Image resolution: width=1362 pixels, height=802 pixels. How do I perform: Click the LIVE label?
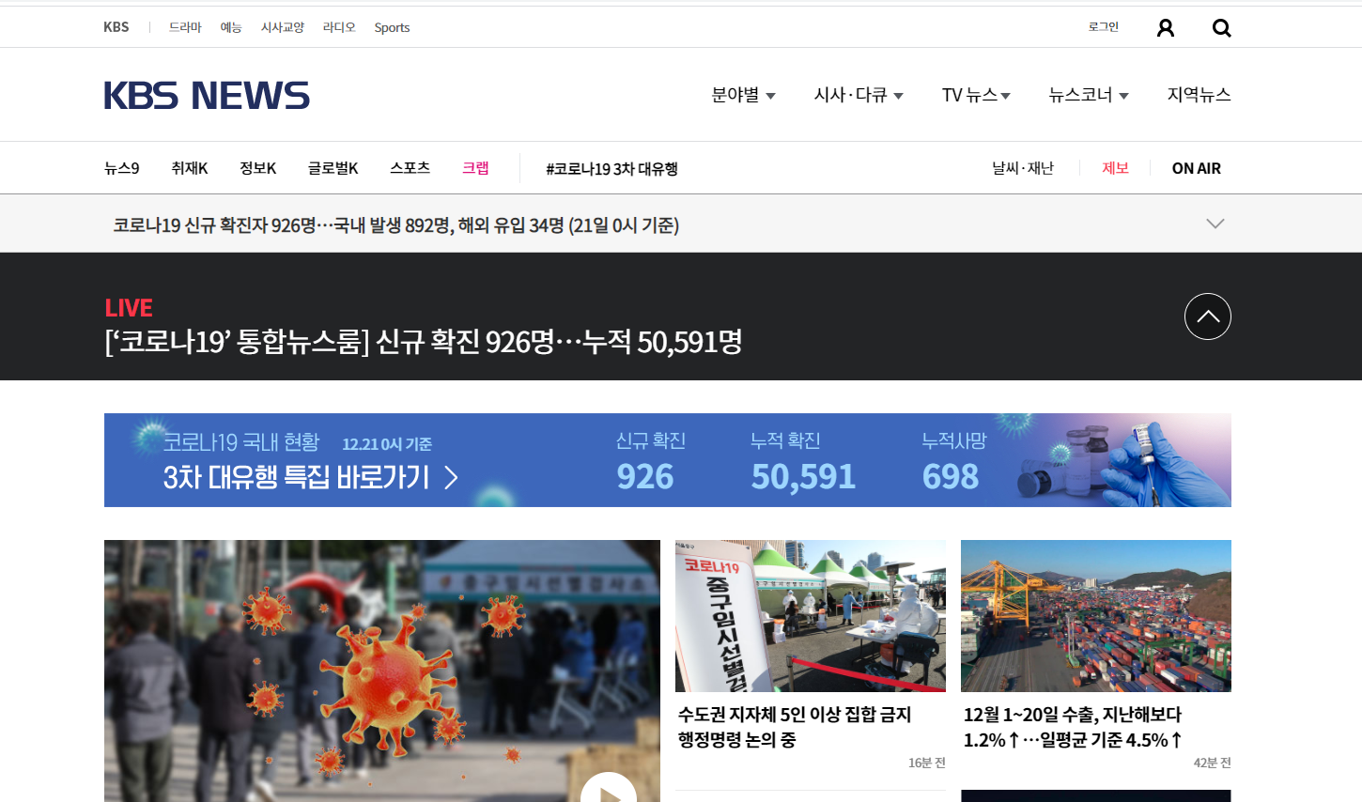(129, 308)
